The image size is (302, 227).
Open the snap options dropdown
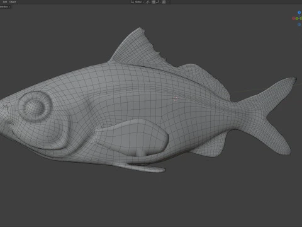click(x=158, y=2)
